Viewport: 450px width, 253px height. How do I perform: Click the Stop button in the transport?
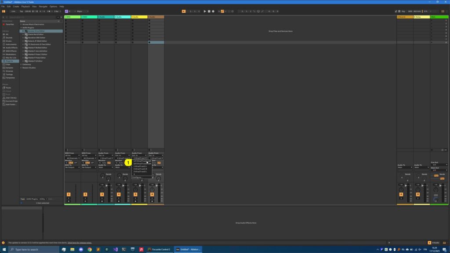click(210, 11)
